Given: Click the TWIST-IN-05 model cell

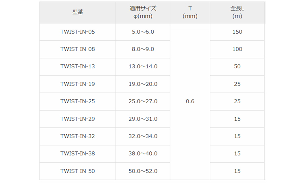Looking at the screenshot, I should tap(77, 32).
